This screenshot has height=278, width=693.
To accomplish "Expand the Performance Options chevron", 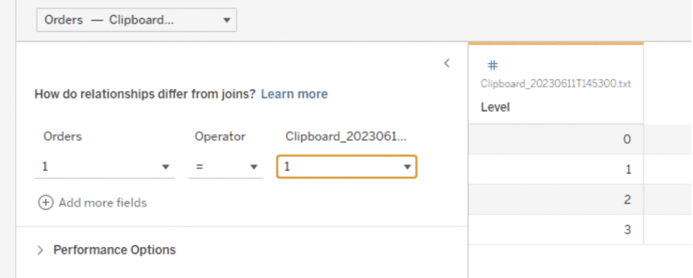I will (40, 250).
